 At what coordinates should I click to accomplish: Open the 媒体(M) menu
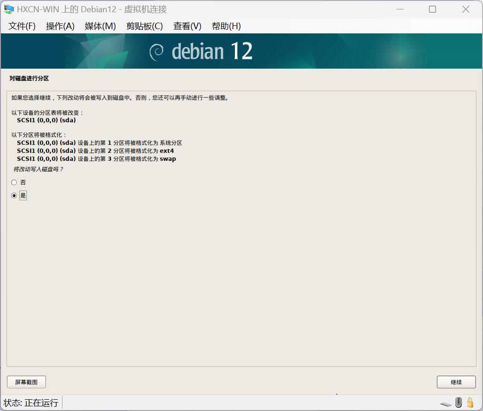point(101,26)
